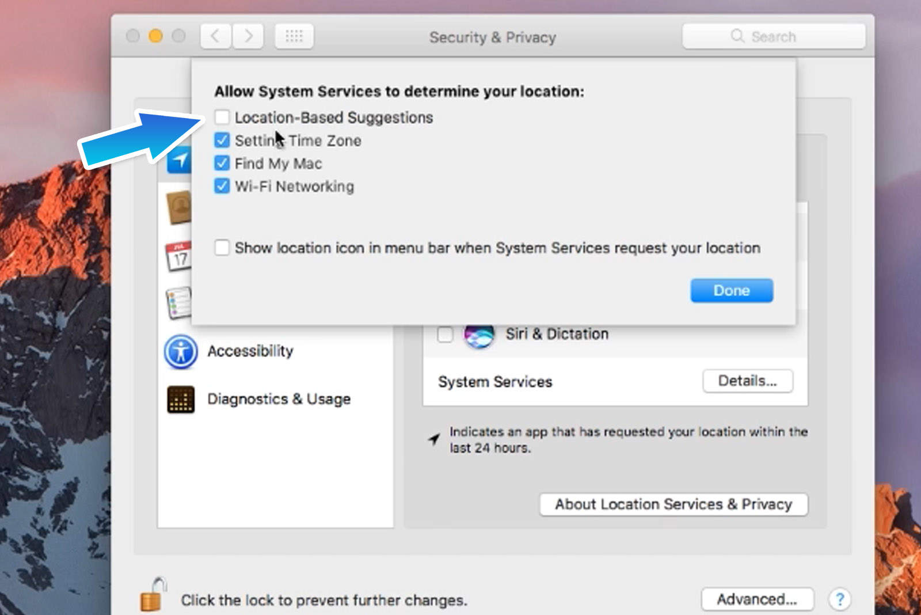Open help with the question mark button
Viewport: 921px width, 615px height.
click(839, 599)
